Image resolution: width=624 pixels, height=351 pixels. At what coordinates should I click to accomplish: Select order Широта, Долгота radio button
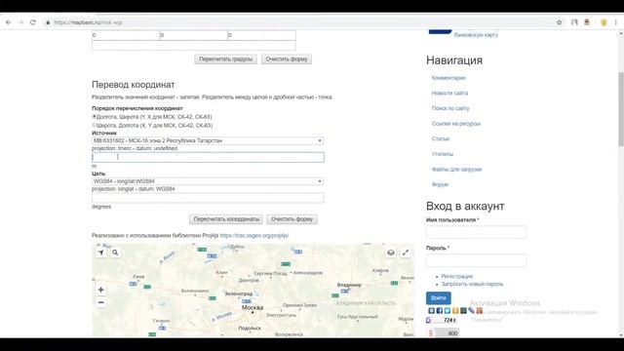coord(95,125)
